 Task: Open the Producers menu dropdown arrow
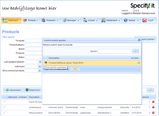point(57,21)
